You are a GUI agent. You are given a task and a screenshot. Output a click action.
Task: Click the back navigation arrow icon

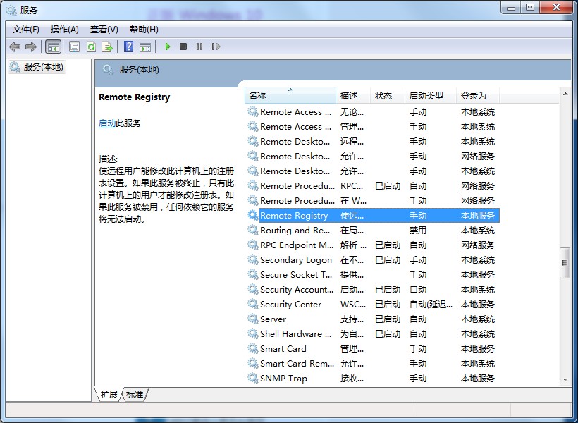tap(16, 47)
